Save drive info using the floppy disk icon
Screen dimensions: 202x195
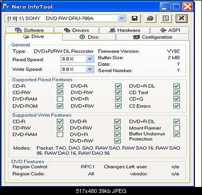[135, 18]
